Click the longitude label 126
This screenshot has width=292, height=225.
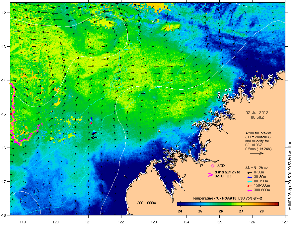click(252, 222)
